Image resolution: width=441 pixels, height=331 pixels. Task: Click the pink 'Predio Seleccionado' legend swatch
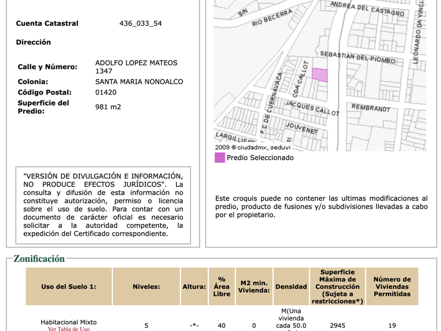219,158
